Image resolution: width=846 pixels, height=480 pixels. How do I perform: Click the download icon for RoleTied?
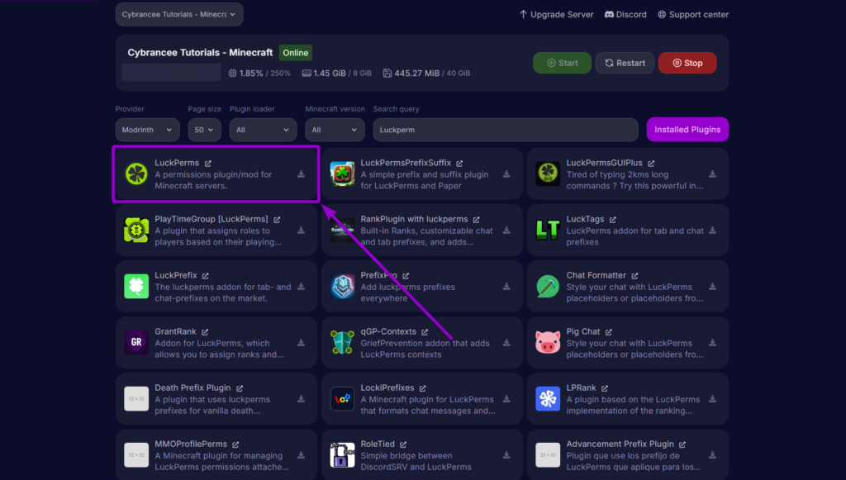[506, 455]
